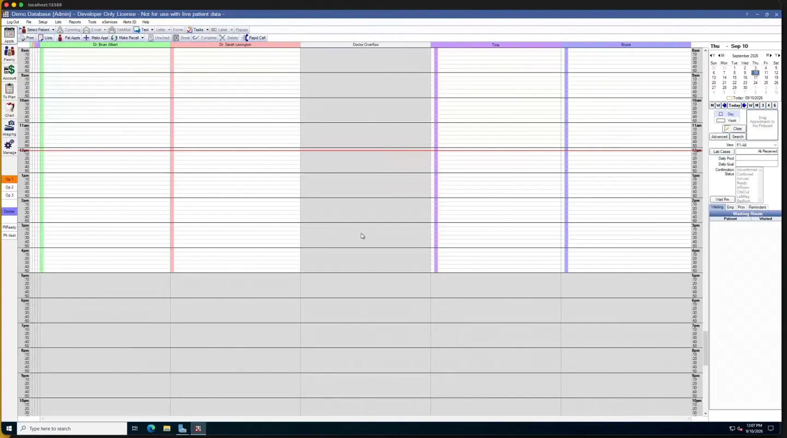Image resolution: width=787 pixels, height=438 pixels.
Task: Expand the Tasks toolbar dropdown arrow
Action: pos(207,29)
